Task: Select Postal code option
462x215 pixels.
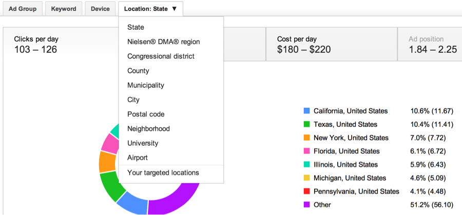Action: tap(146, 114)
